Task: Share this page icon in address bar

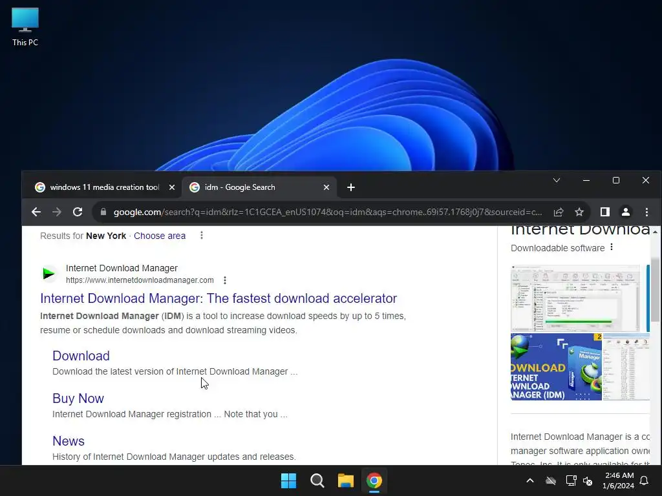Action: pyautogui.click(x=559, y=212)
